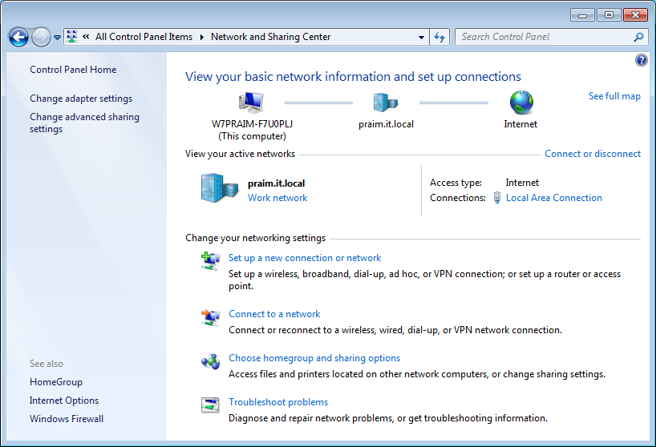
Task: Close the Network and Sharing Center window
Action: pos(635,15)
